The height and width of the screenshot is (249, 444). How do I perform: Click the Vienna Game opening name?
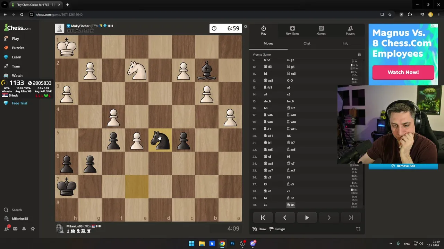click(262, 55)
